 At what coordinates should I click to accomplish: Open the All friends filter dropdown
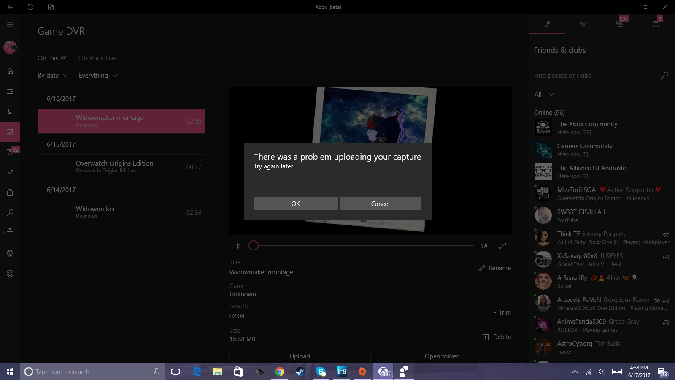[x=544, y=95]
